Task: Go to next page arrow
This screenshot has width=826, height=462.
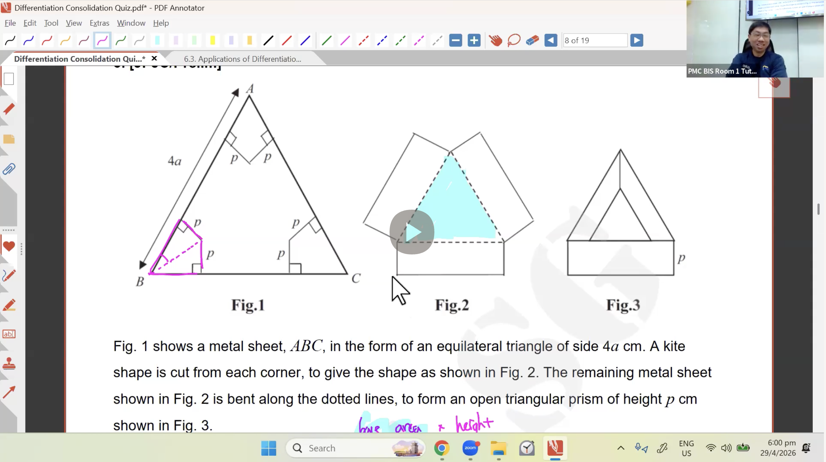Action: coord(636,40)
